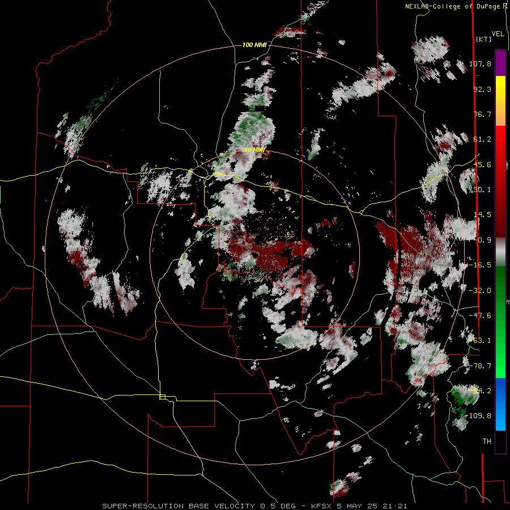Click the -94.2 legend value
This screenshot has height=510, width=510.
point(480,391)
